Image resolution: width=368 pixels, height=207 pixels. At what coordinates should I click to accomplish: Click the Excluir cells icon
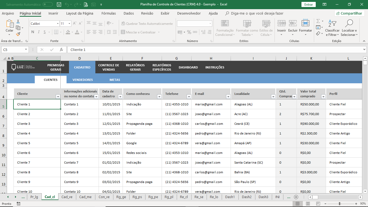pos(293,23)
